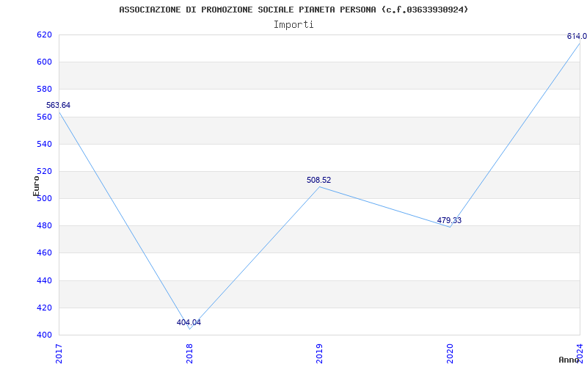Click the 2018 x-axis label
This screenshot has width=587, height=367.
(189, 354)
